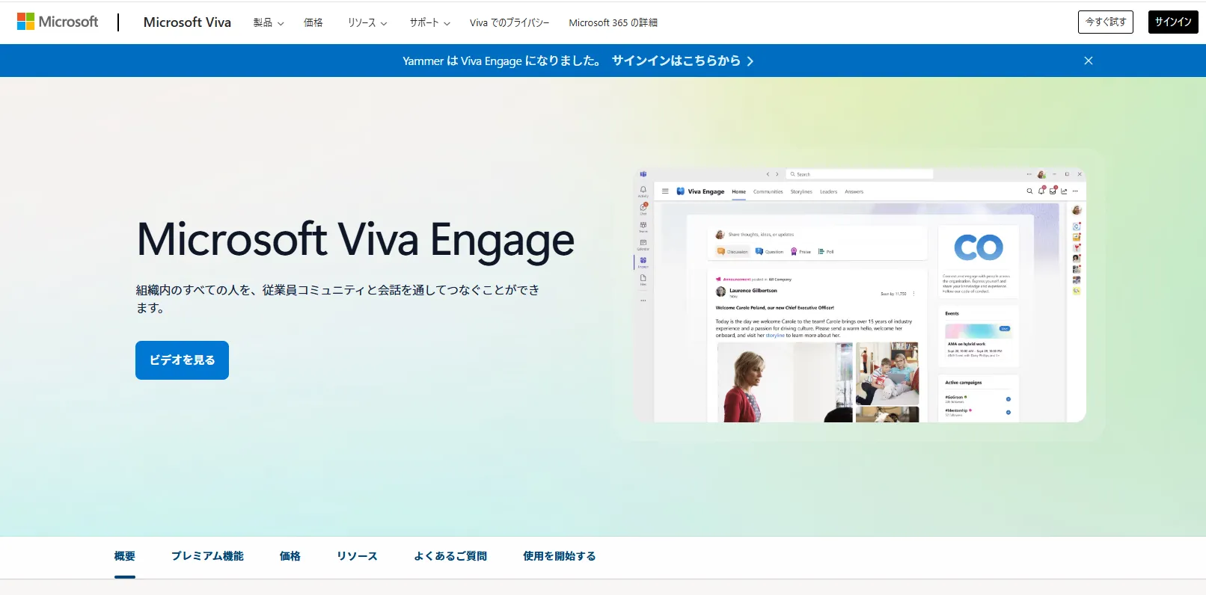Open Viva でのプライバシー in the top navigation

pos(509,22)
